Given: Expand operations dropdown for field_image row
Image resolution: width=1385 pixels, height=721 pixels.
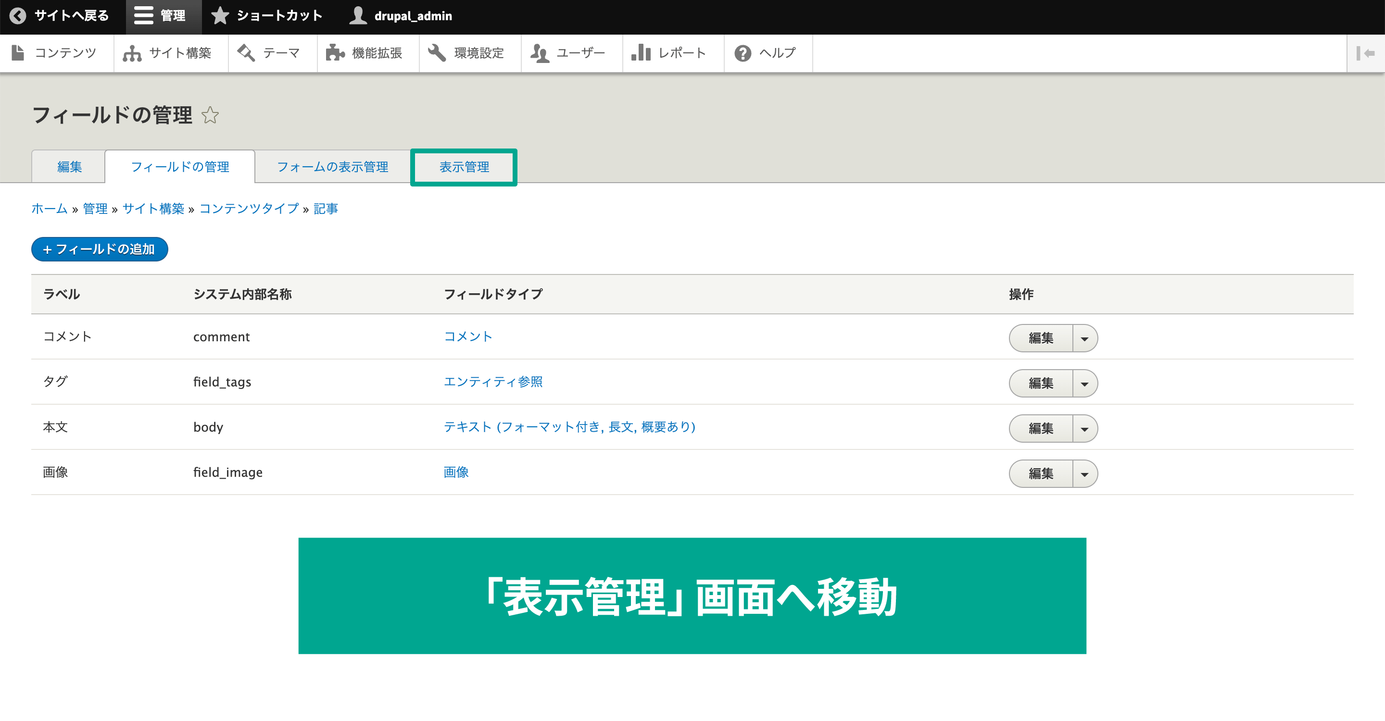Looking at the screenshot, I should 1084,473.
